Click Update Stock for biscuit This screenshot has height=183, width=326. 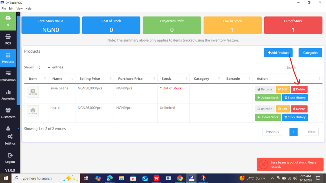(x=268, y=117)
